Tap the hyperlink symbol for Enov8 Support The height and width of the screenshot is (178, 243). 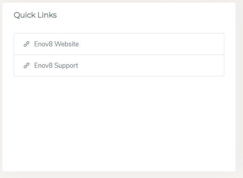click(x=27, y=66)
